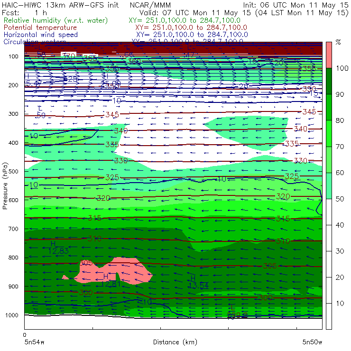351x351 pixels.
Task: Click the 'Fcst: 1 h' forecast label
Action: click(x=24, y=13)
